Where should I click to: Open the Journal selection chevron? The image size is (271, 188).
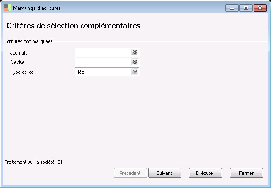coord(135,52)
